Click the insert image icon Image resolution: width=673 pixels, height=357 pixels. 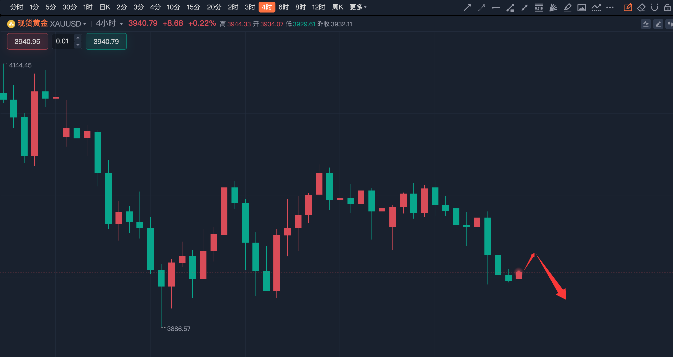[x=582, y=8]
